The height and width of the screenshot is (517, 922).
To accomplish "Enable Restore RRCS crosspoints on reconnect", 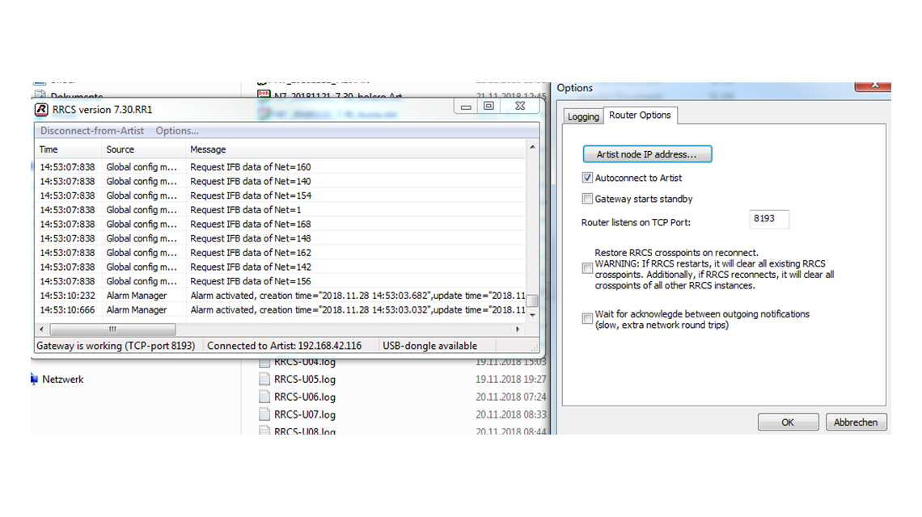I will tap(587, 268).
